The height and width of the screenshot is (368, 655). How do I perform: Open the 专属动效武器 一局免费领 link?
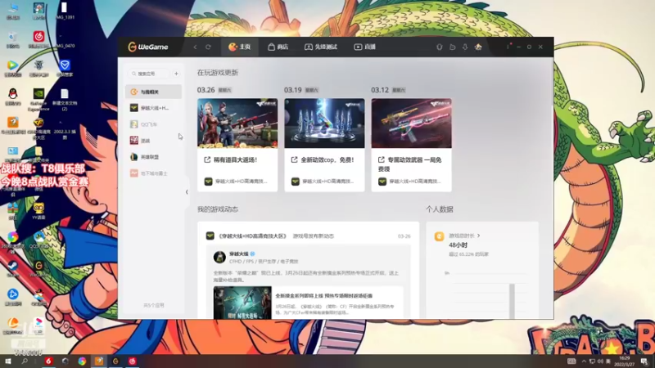point(410,164)
